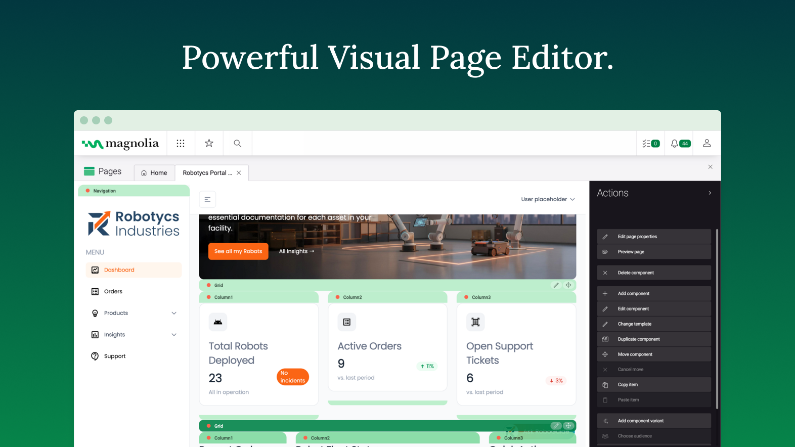Switch to the Home tab
This screenshot has width=795, height=447.
154,173
